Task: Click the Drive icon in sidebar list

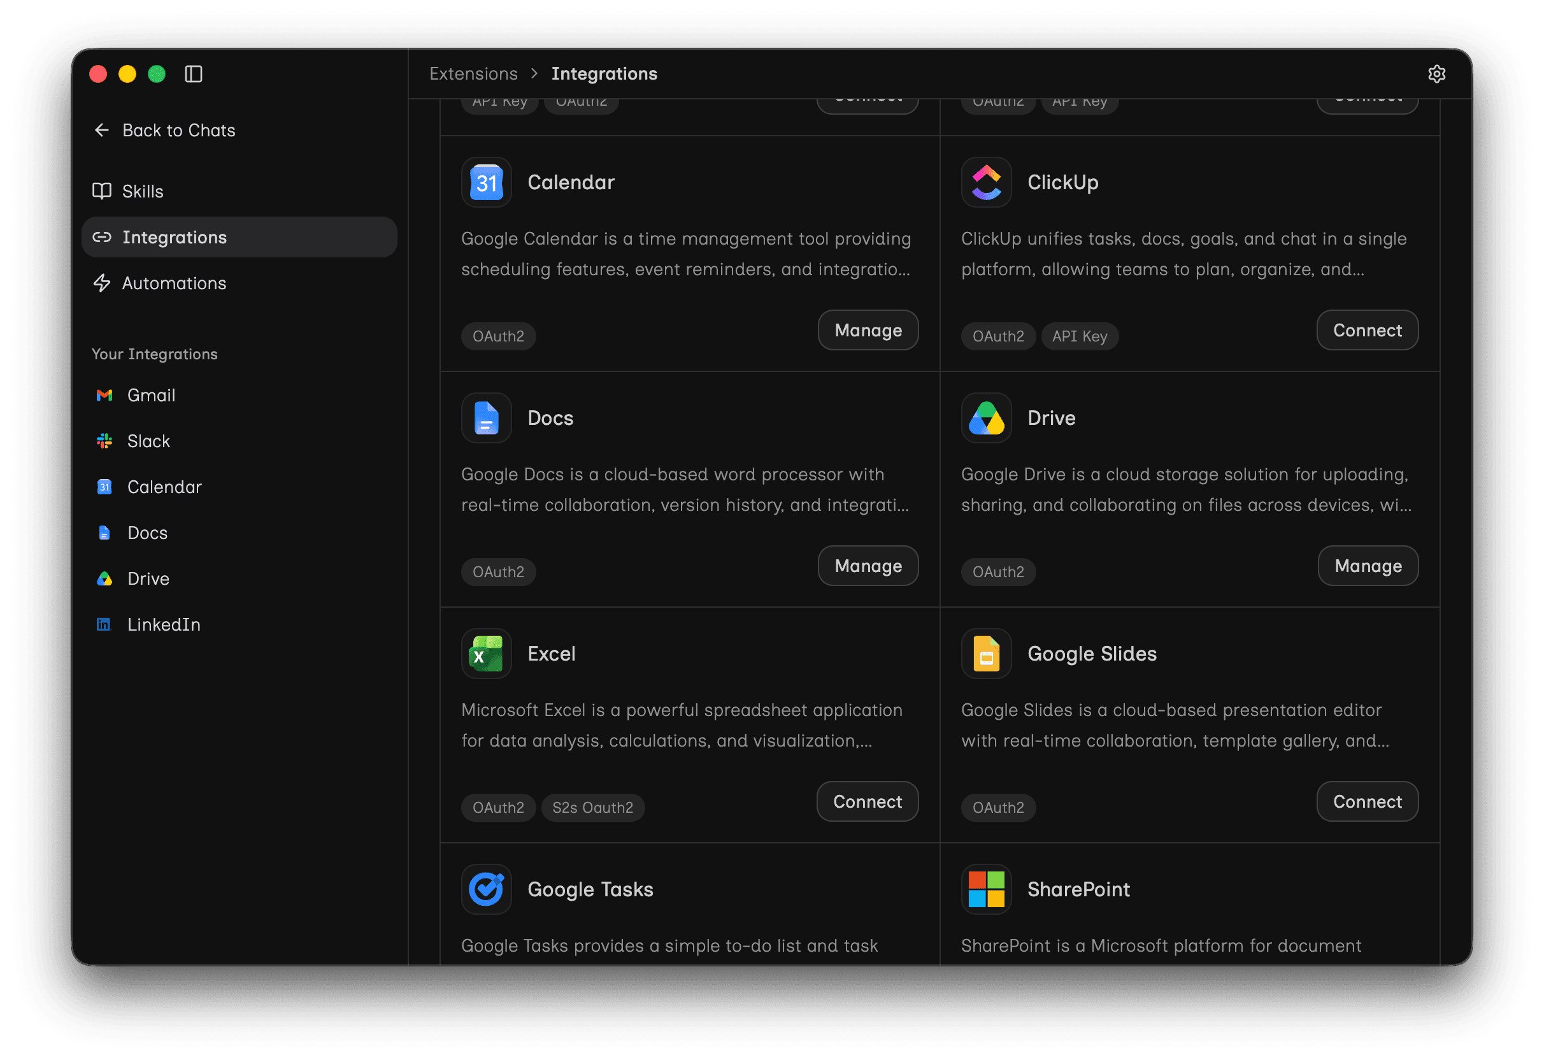Action: [x=104, y=579]
